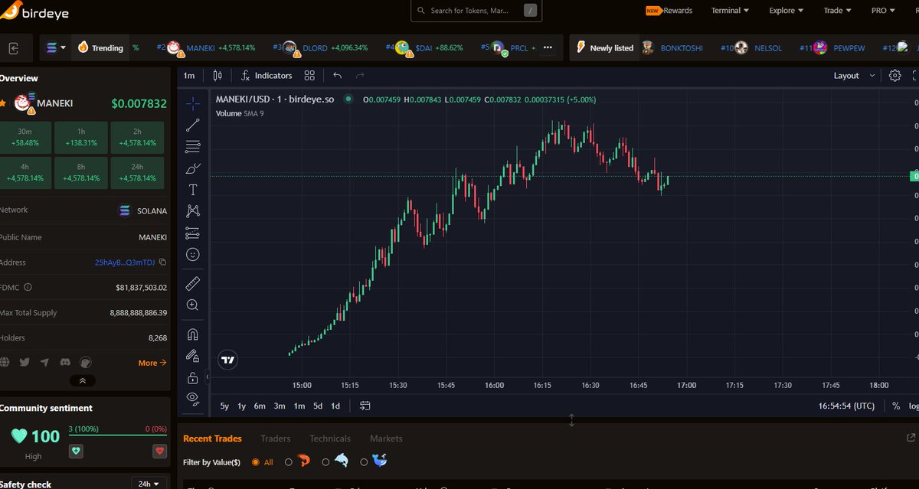Screen dimensions: 919x489
Task: Open the prediction and measurement tools
Action: [193, 233]
